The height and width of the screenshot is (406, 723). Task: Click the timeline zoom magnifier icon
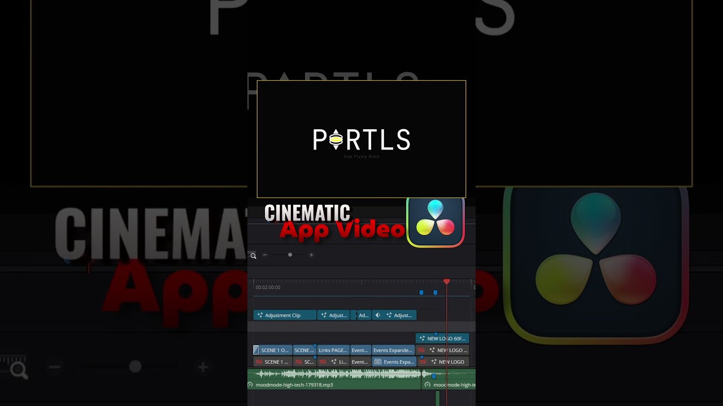(253, 255)
